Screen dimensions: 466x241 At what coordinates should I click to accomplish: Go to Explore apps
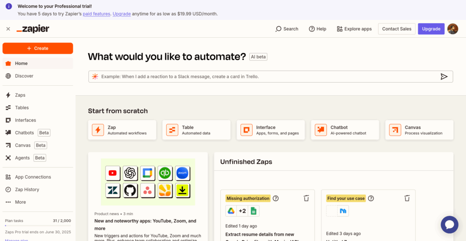354,29
